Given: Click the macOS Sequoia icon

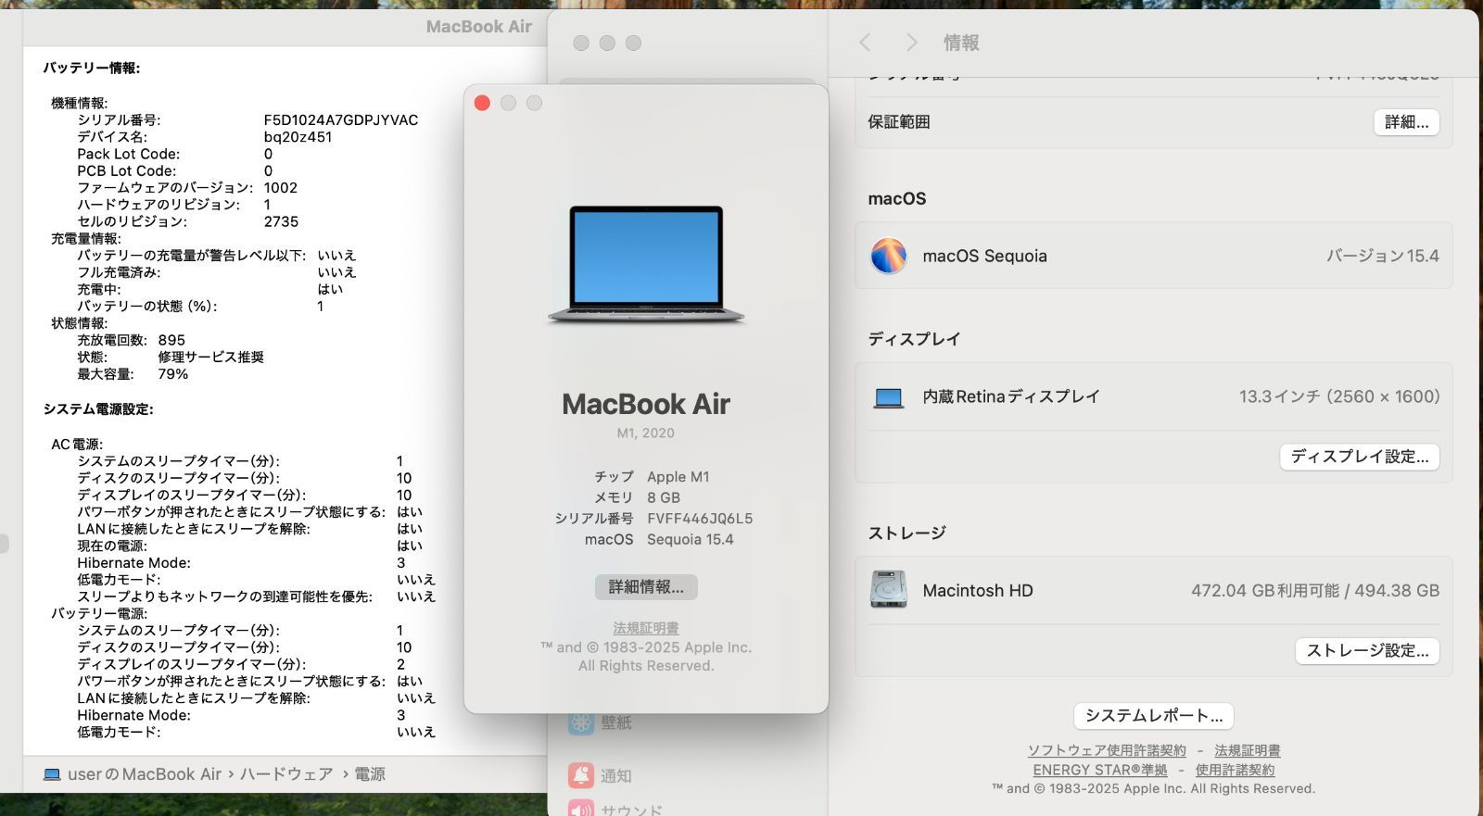Looking at the screenshot, I should tap(888, 256).
